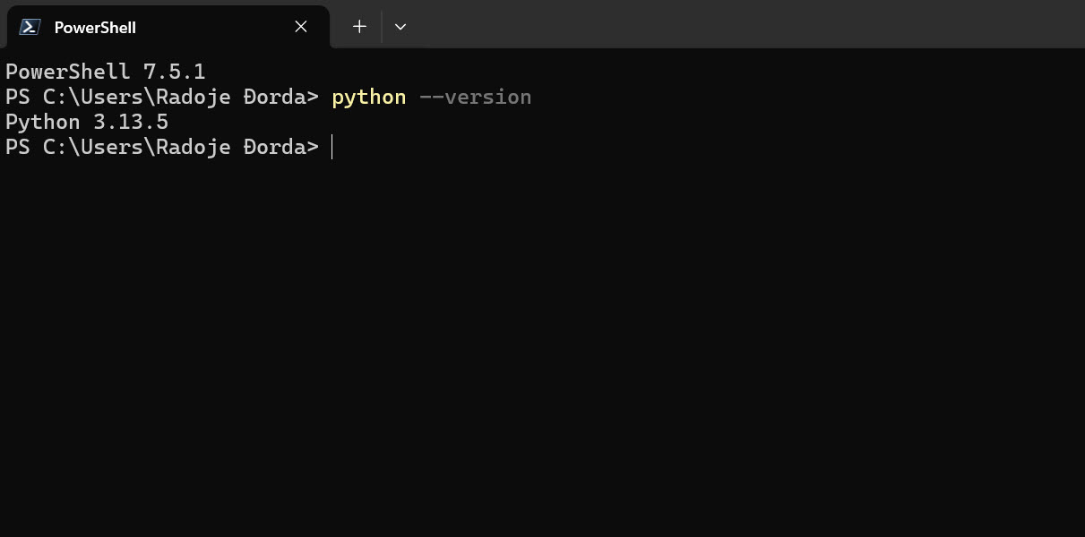The height and width of the screenshot is (537, 1085).
Task: Click the 'Python' word in the output
Action: click(x=40, y=122)
